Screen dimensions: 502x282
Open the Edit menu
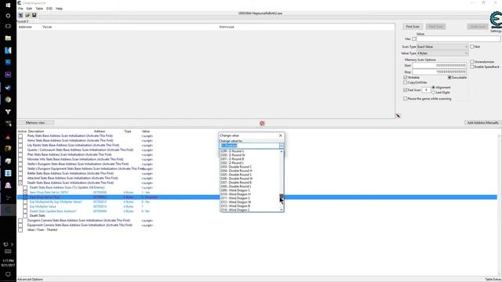(29, 9)
